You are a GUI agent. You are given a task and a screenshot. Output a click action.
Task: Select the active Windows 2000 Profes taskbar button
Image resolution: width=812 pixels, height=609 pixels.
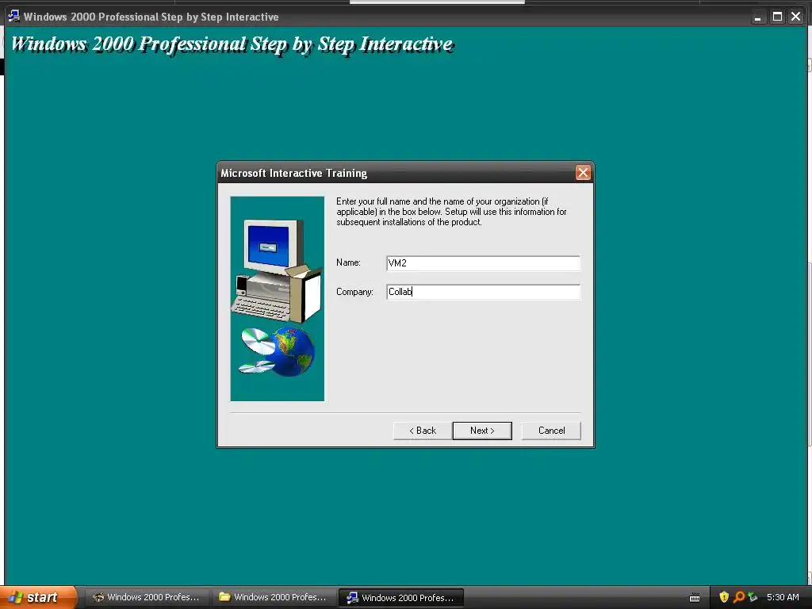click(x=400, y=598)
